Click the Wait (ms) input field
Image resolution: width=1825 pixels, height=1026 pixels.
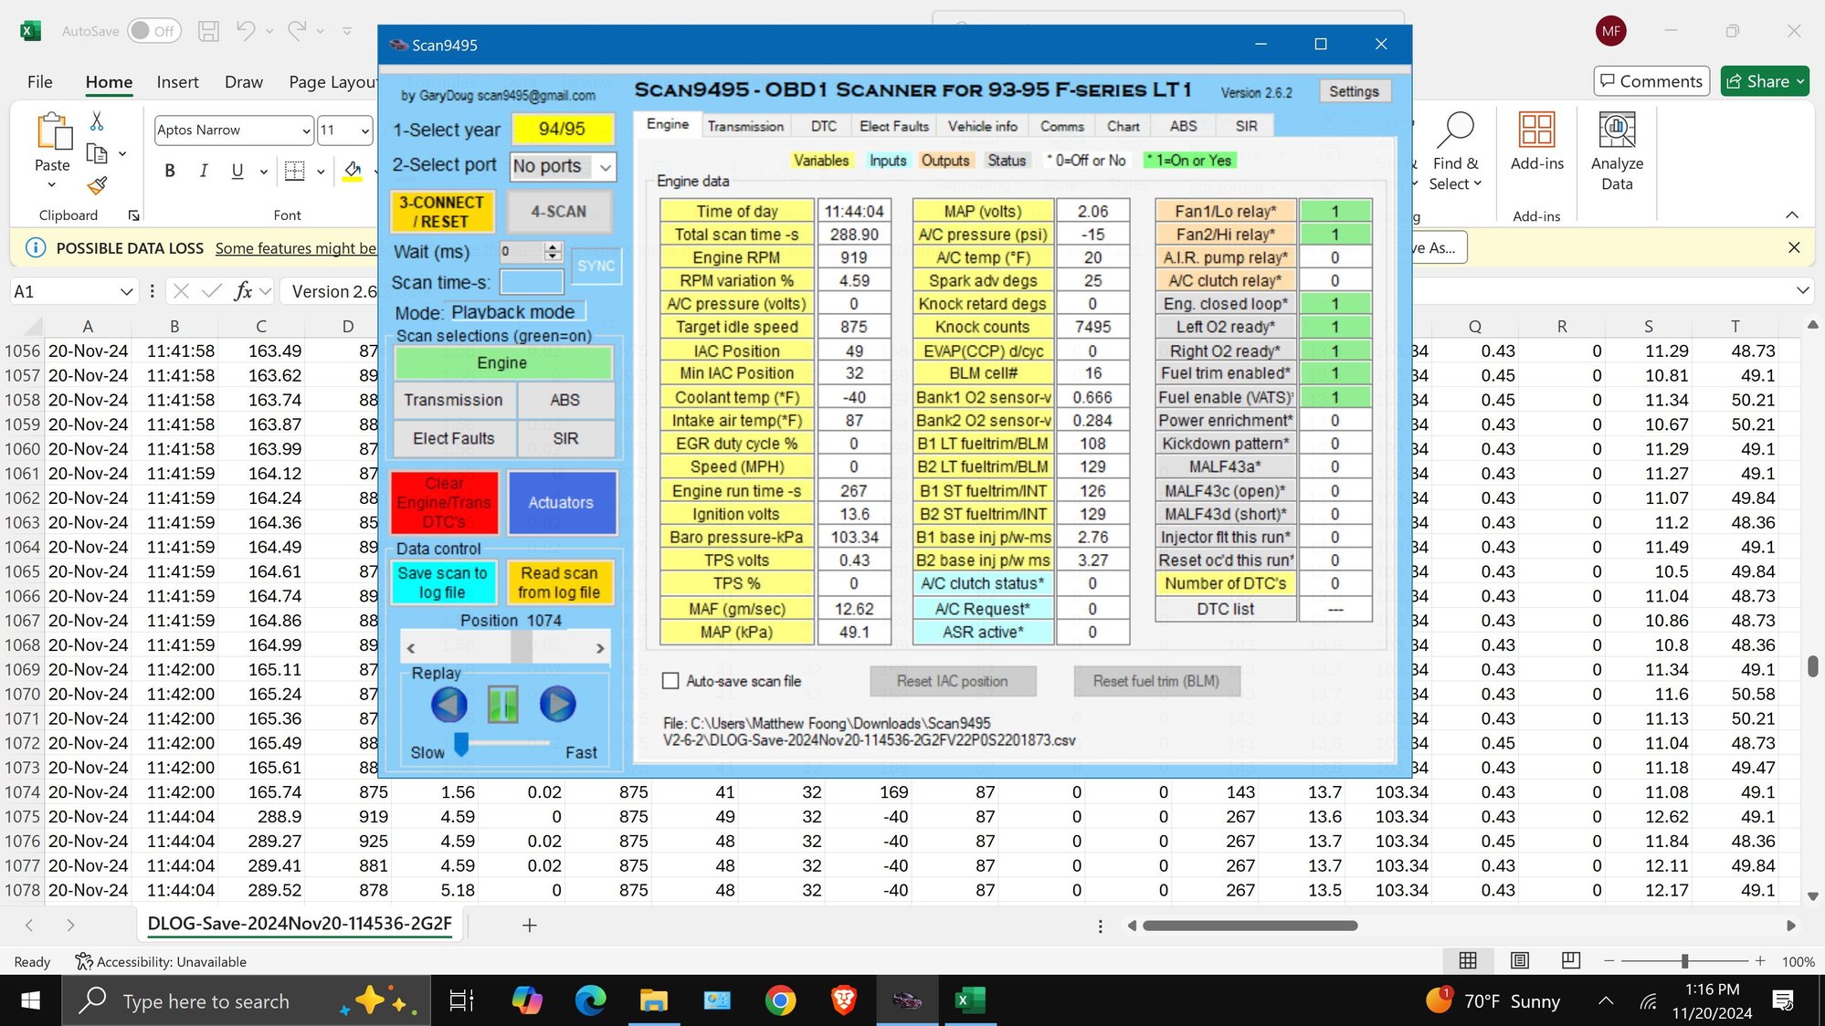coord(522,251)
